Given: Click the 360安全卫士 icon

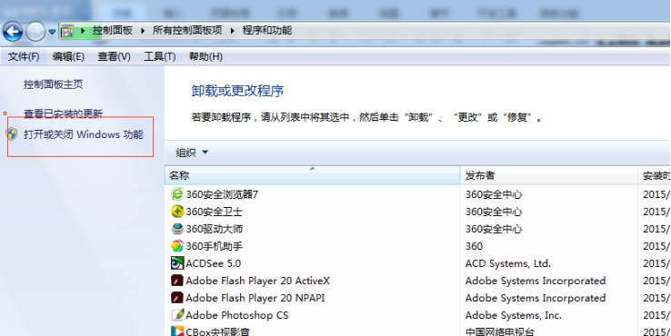Looking at the screenshot, I should [x=177, y=212].
